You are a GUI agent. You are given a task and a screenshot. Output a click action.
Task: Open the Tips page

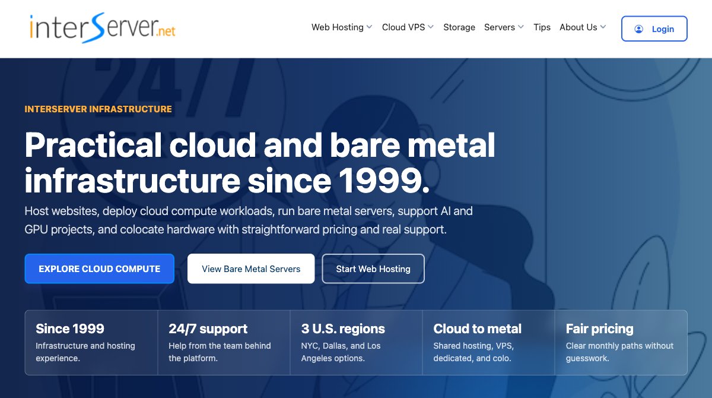(x=542, y=27)
